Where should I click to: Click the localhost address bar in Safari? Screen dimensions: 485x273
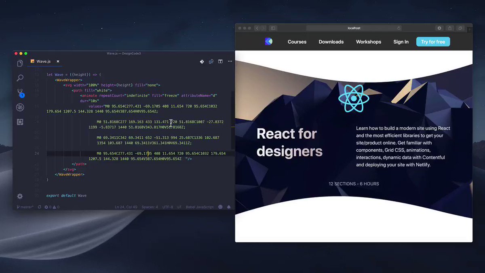354,28
